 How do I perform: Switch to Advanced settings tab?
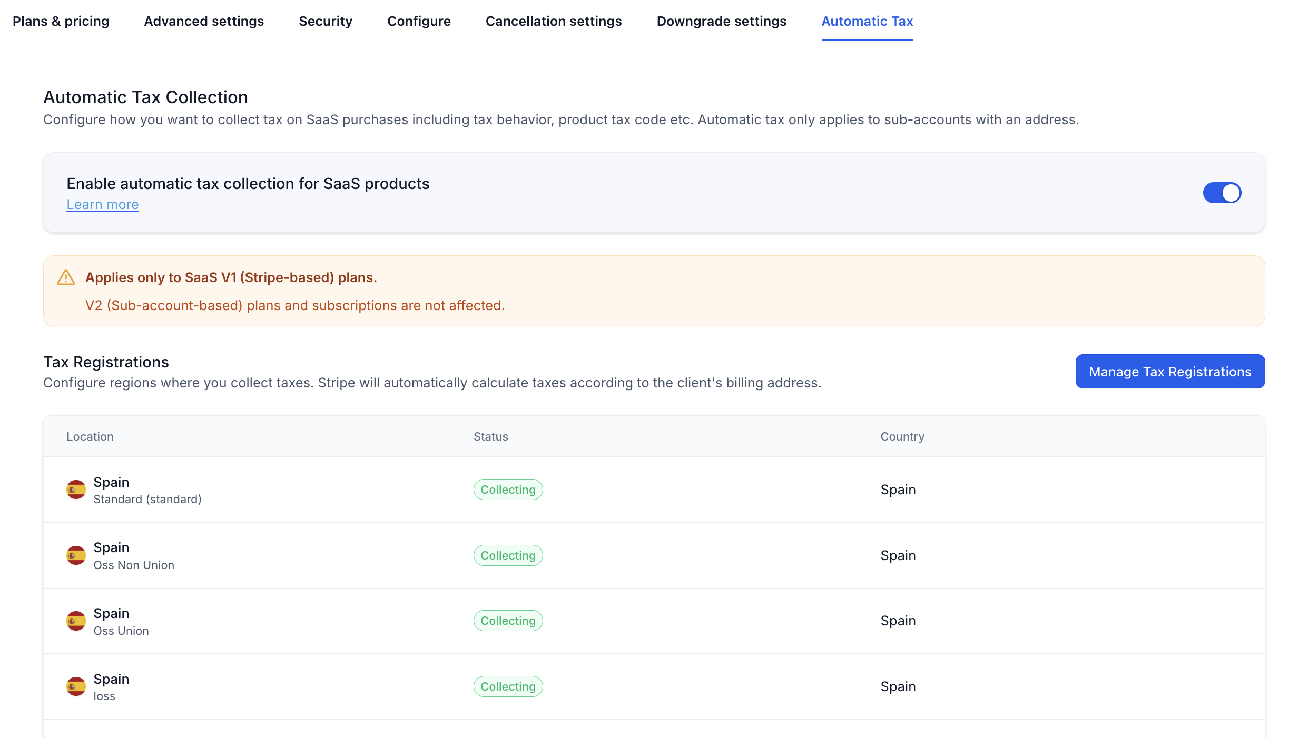pyautogui.click(x=204, y=21)
